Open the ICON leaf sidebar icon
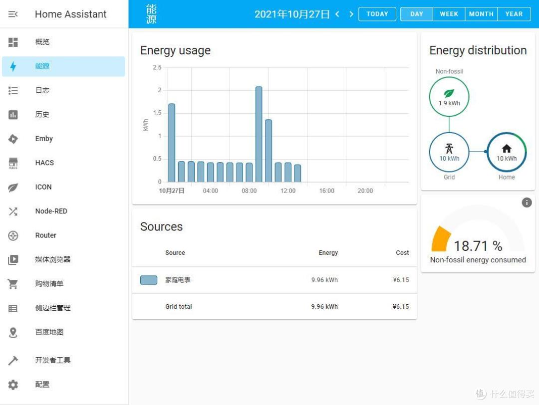The width and height of the screenshot is (539, 405). pos(13,187)
